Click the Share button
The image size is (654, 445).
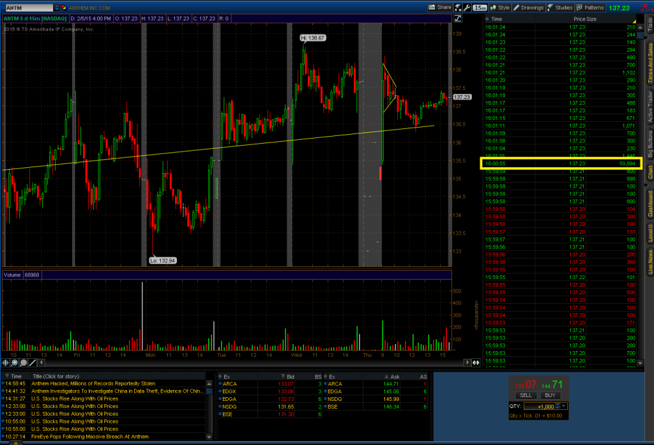439,8
